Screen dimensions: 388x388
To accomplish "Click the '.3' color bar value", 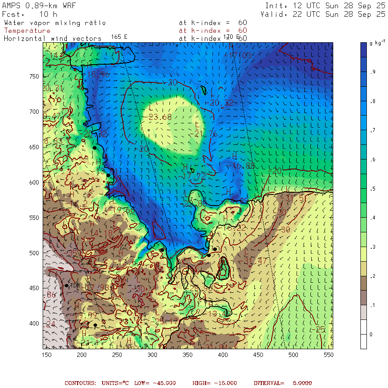I will point(373,247).
